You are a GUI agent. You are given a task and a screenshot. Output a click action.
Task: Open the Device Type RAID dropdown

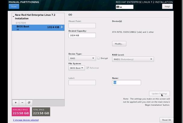point(82,58)
